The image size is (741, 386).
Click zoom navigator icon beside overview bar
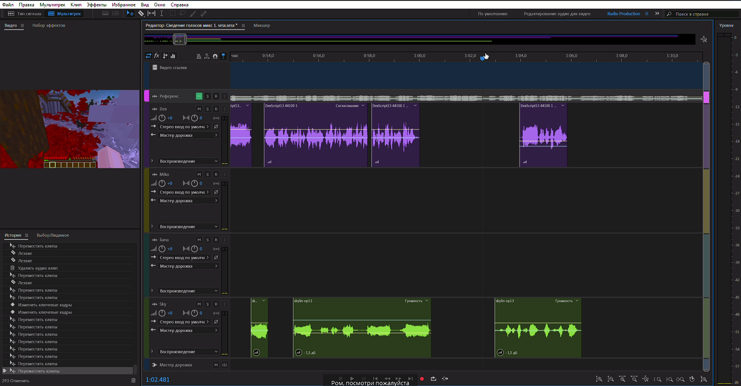pyautogui.click(x=704, y=39)
